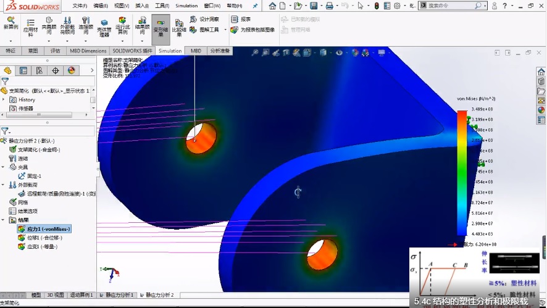Screen dimensions: 547x308
Task: Switch to the 草图 tab
Action: [33, 51]
